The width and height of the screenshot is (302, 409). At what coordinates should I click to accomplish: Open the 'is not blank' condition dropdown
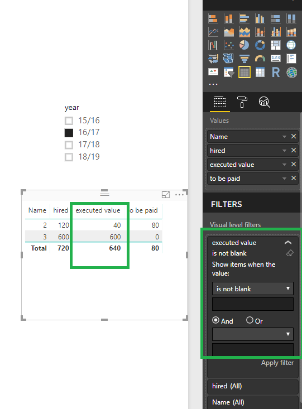[x=253, y=288]
